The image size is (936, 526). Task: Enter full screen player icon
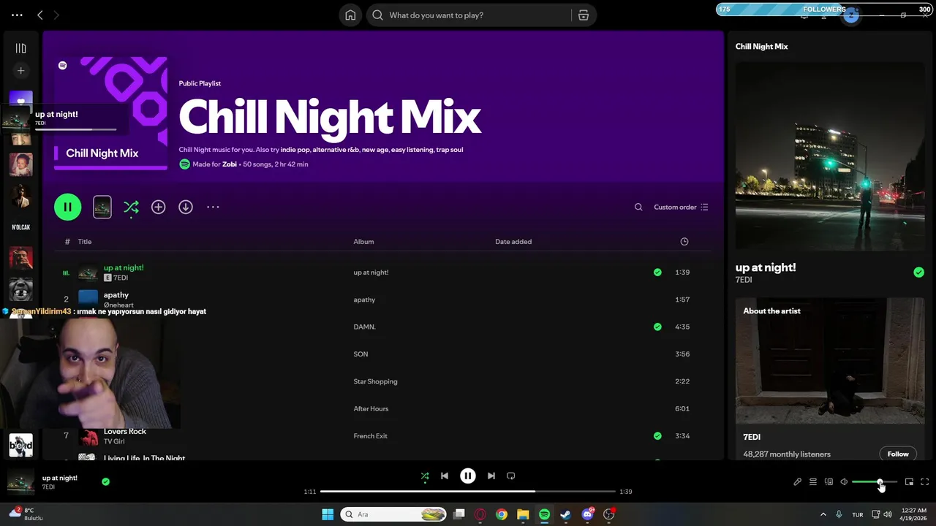click(925, 482)
